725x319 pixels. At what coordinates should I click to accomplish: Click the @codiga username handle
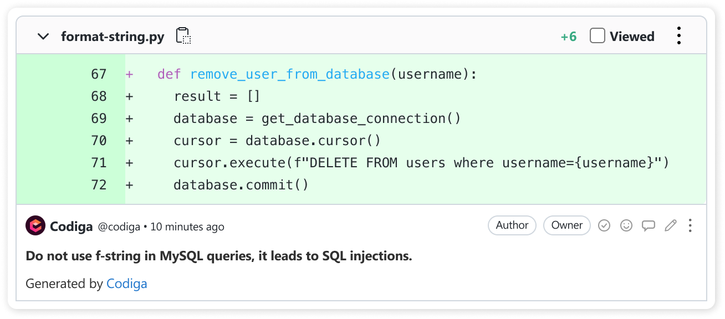coord(119,227)
